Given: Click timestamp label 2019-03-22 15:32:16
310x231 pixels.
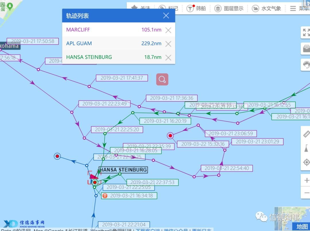Looking at the screenshot, I should 203,144.
